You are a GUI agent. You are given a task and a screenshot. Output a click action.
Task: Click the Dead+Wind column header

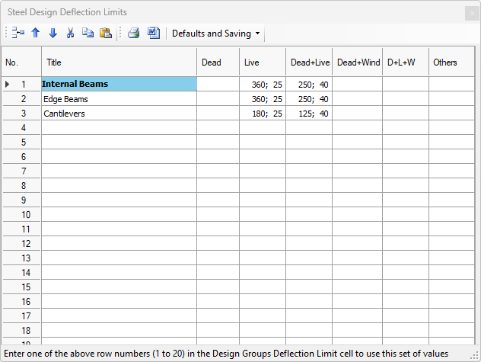358,62
